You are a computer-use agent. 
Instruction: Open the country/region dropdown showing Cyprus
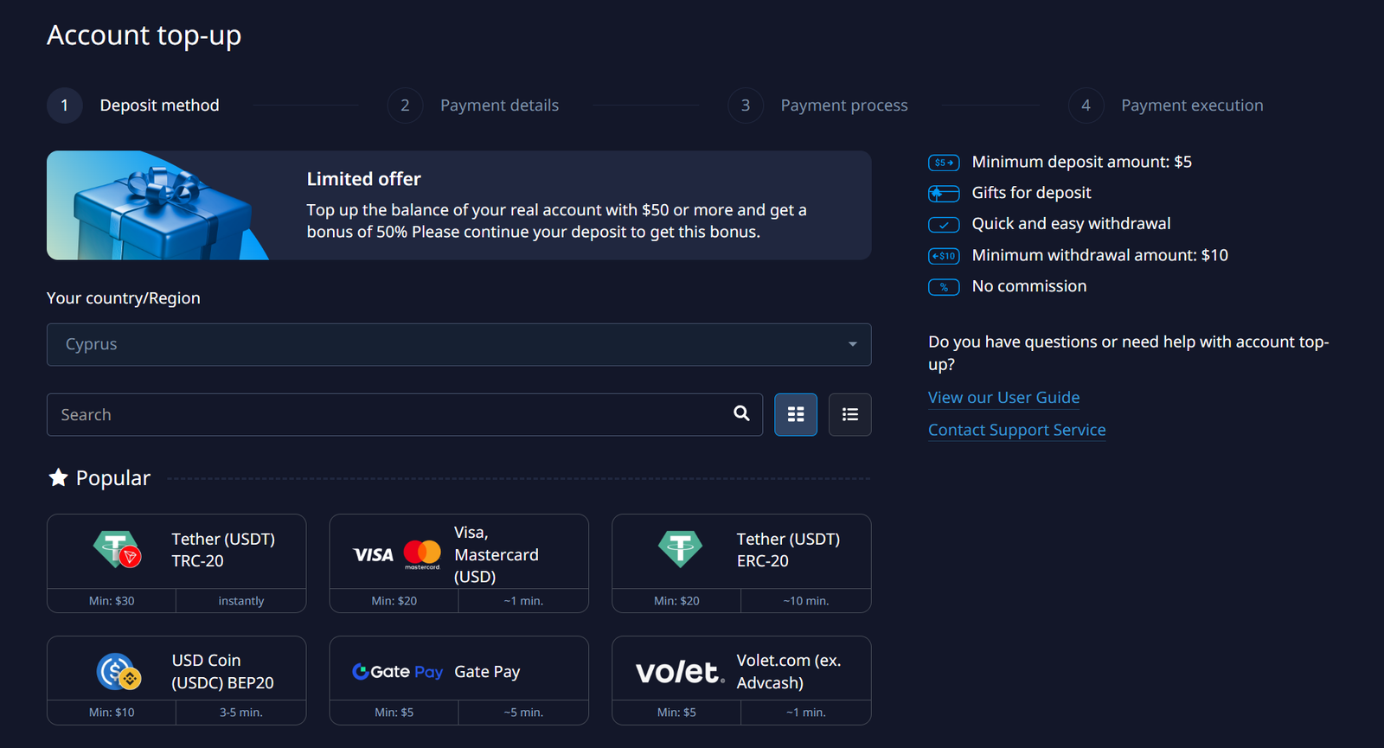(x=458, y=344)
